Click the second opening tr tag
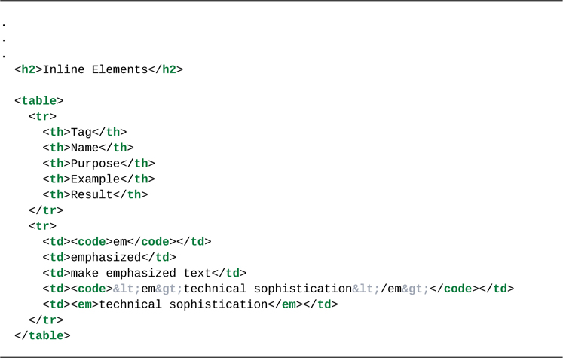This screenshot has height=358, width=563. 42,226
